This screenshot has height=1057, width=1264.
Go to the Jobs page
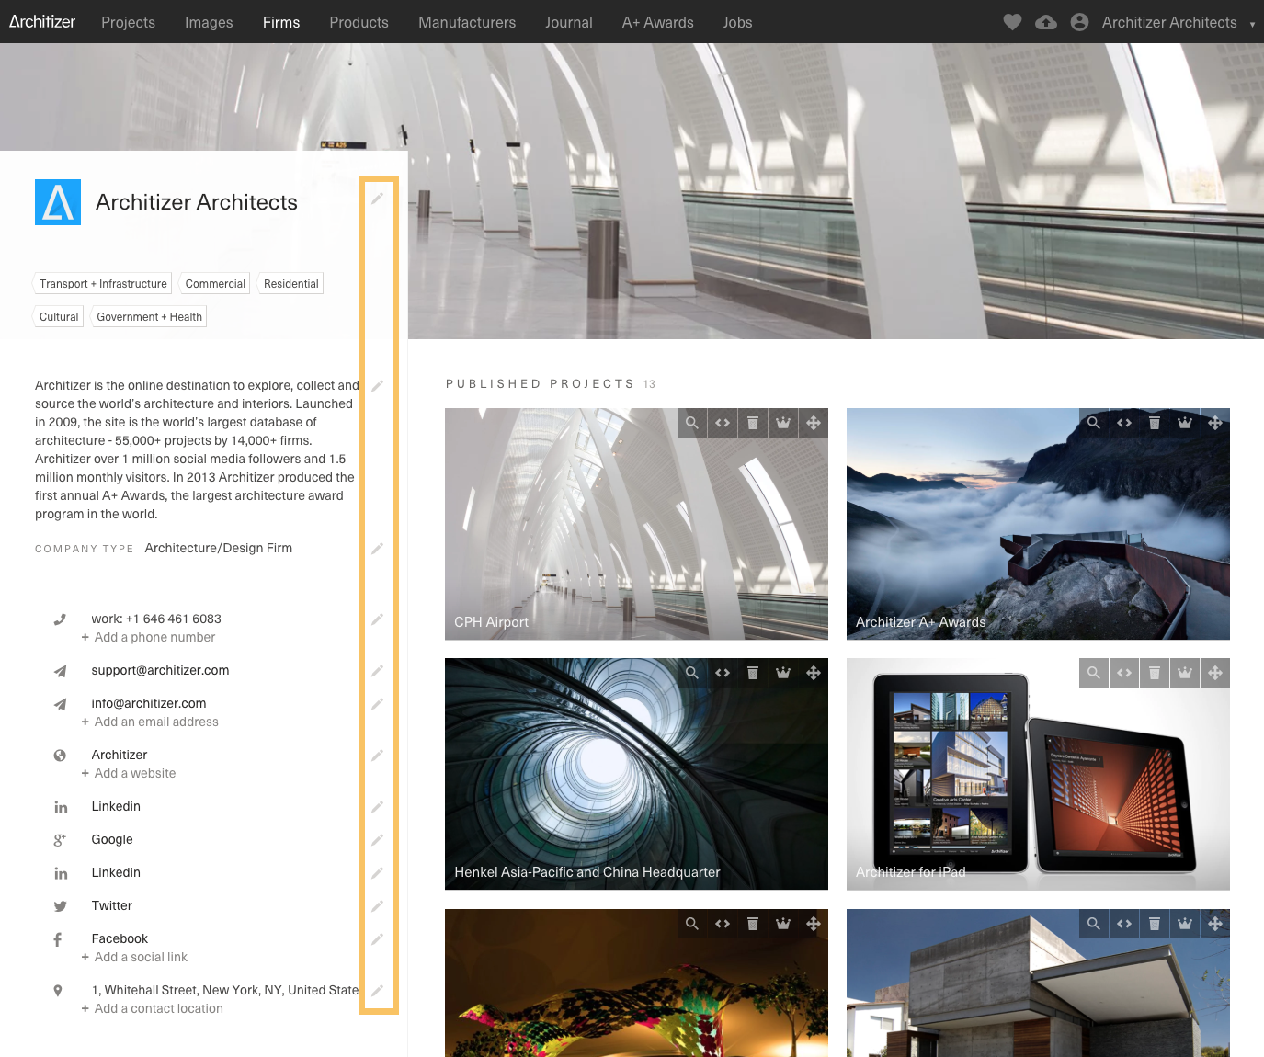738,22
